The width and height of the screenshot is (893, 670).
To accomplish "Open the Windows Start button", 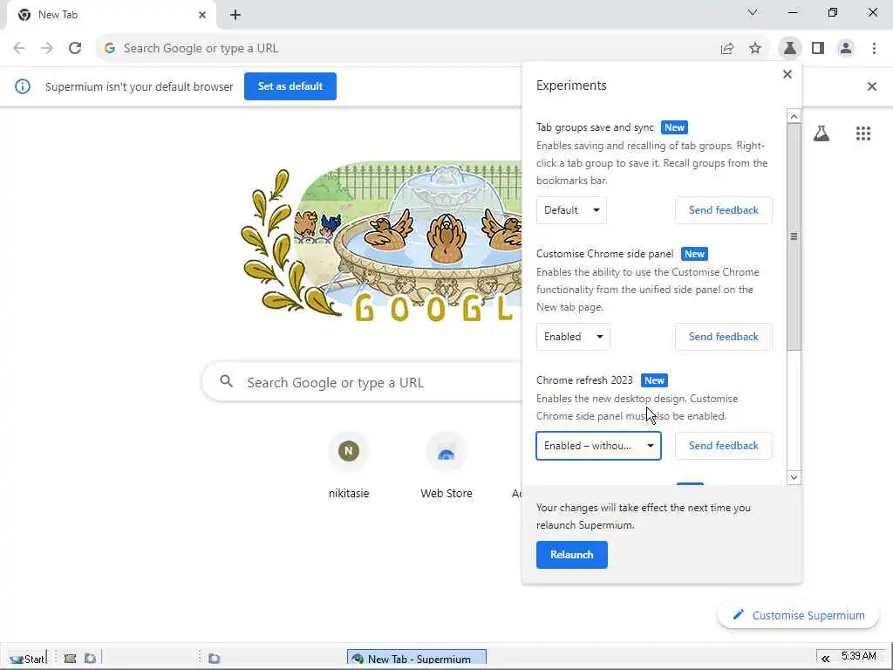I will click(x=26, y=659).
